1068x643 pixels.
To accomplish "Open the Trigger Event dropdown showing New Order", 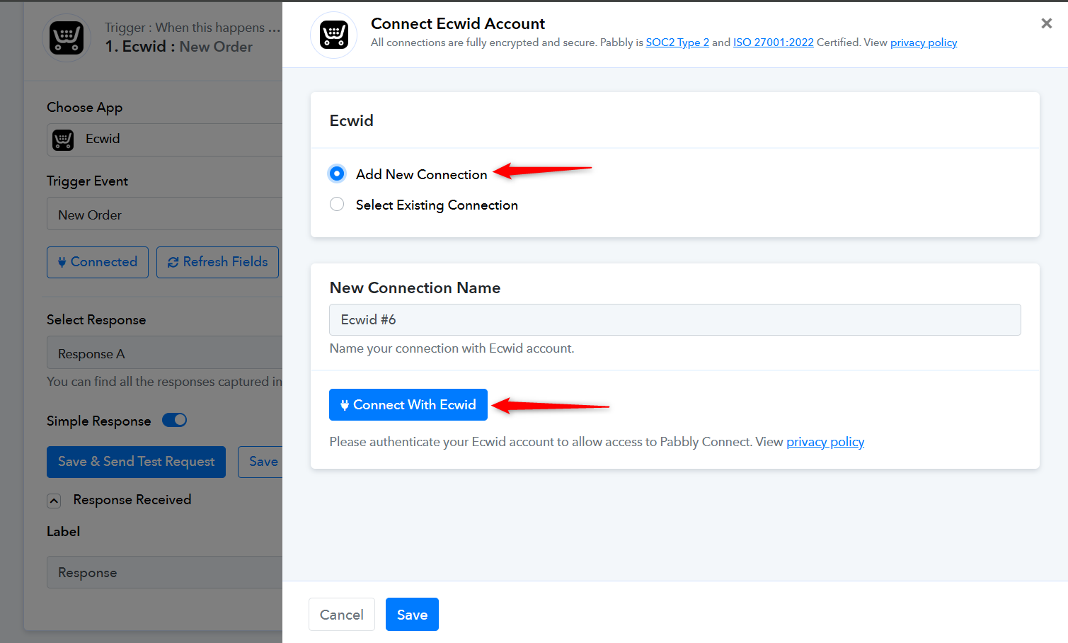I will point(164,214).
